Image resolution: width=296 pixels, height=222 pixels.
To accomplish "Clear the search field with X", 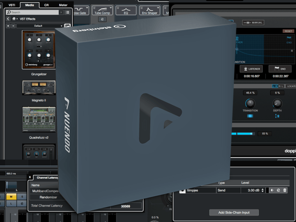I will click(61, 12).
